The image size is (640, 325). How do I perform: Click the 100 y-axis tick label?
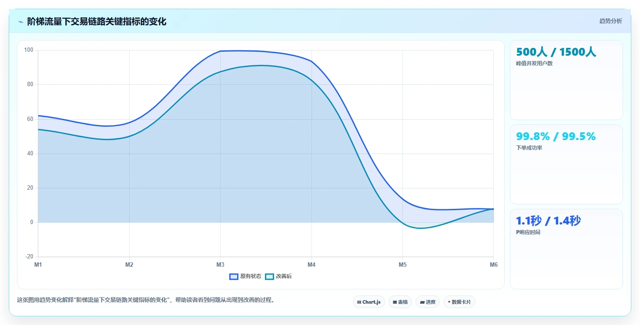(x=29, y=50)
